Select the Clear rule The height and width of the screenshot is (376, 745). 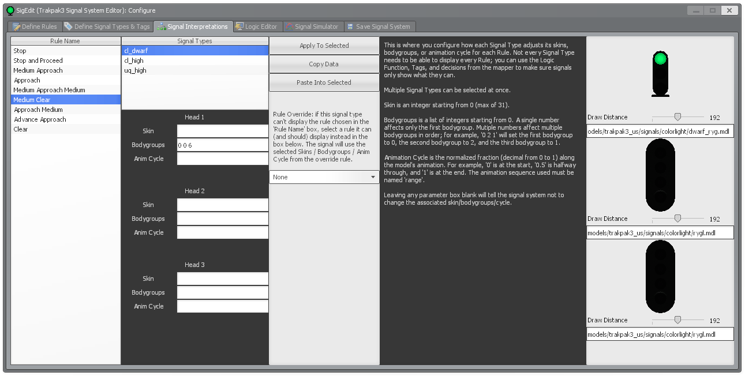66,129
